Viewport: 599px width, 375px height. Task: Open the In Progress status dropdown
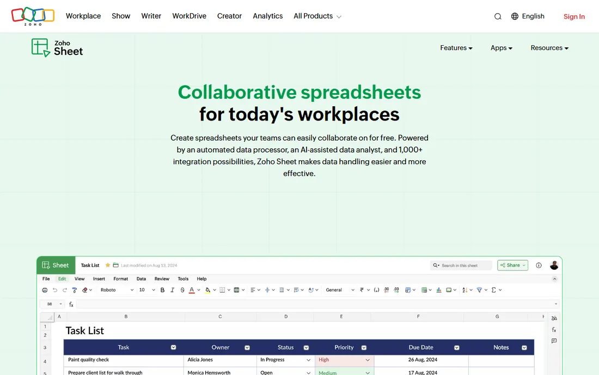[x=308, y=360]
